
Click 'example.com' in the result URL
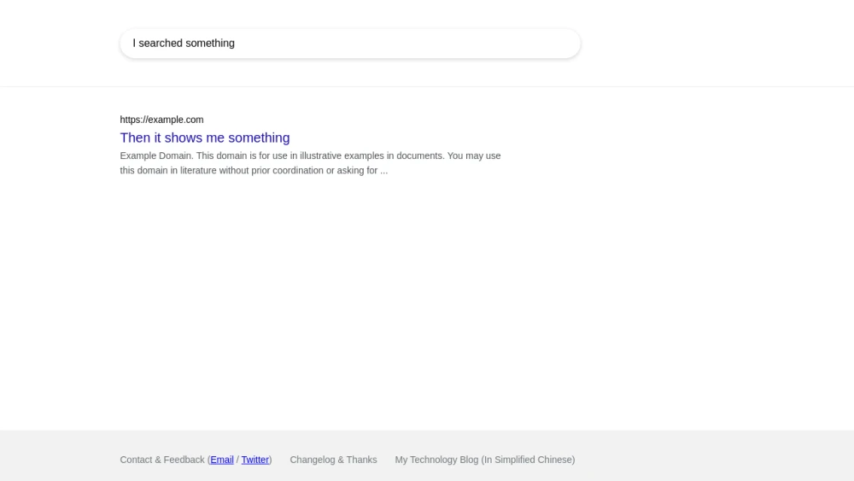(x=176, y=120)
